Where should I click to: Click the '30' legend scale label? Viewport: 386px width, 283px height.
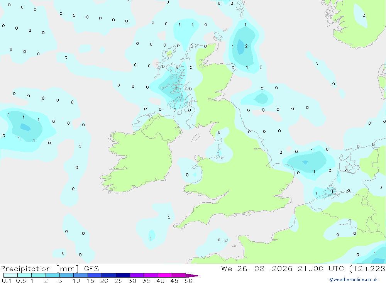(132, 281)
